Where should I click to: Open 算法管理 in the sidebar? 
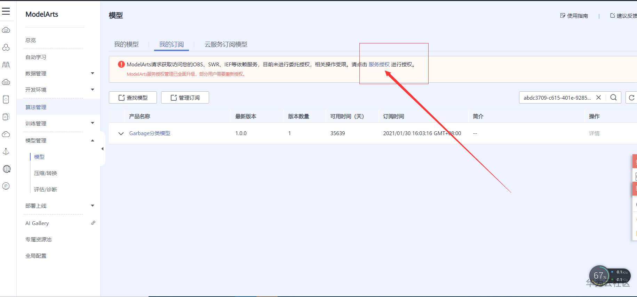pyautogui.click(x=36, y=107)
